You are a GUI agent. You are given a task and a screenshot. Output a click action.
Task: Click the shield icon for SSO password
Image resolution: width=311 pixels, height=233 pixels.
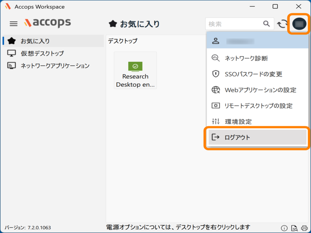(x=216, y=74)
